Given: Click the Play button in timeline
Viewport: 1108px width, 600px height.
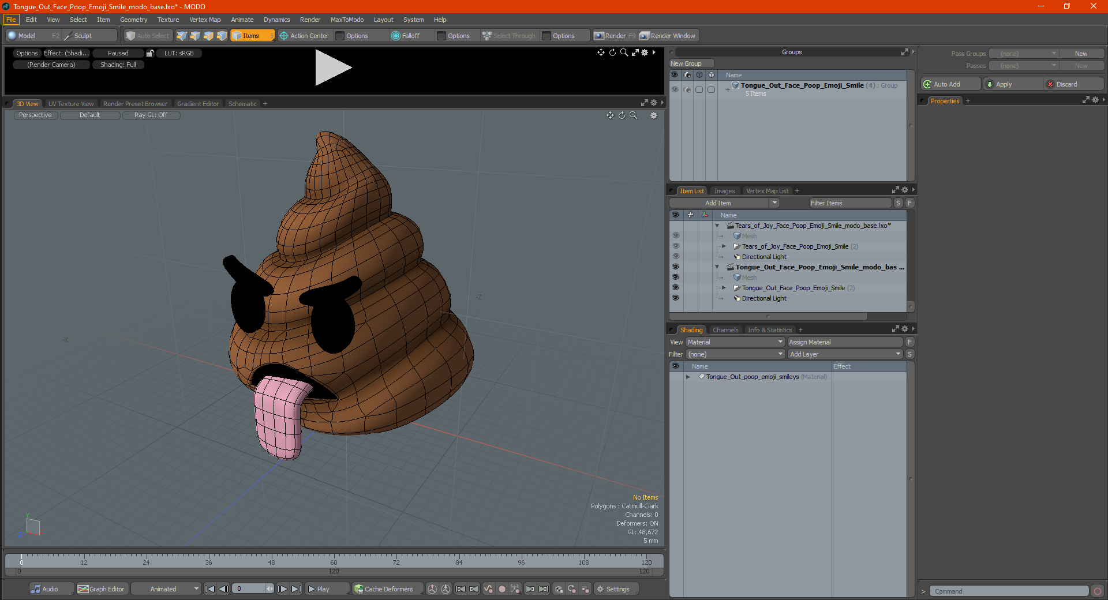Looking at the screenshot, I should click(x=327, y=589).
